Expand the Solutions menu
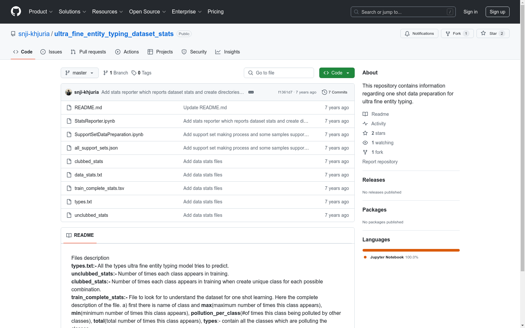This screenshot has height=328, width=525. [73, 11]
